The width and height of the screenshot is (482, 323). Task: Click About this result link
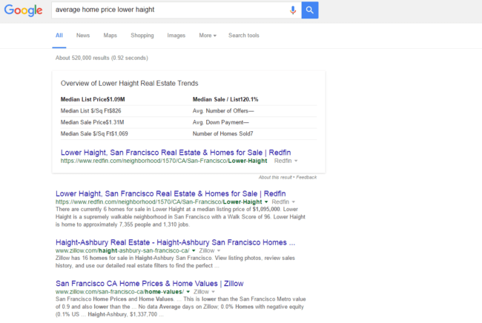click(275, 177)
